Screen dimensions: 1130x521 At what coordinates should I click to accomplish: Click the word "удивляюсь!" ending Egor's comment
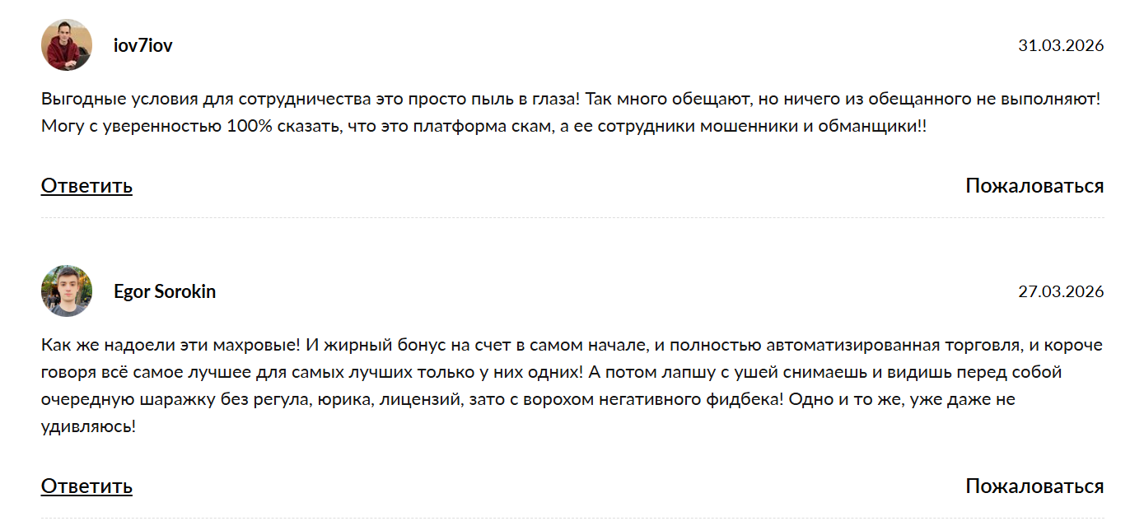[88, 427]
